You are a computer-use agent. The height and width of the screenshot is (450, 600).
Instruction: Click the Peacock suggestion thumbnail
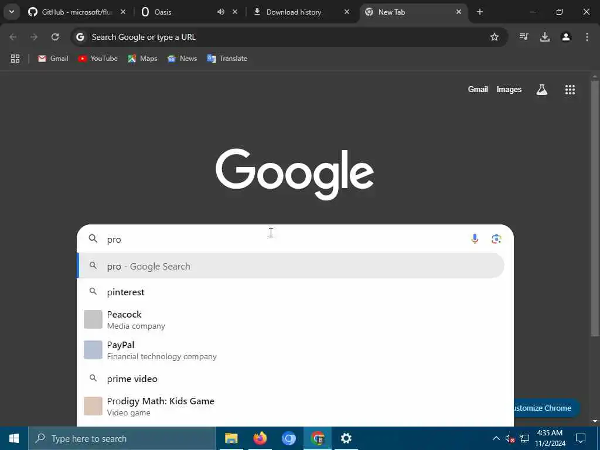(x=93, y=319)
